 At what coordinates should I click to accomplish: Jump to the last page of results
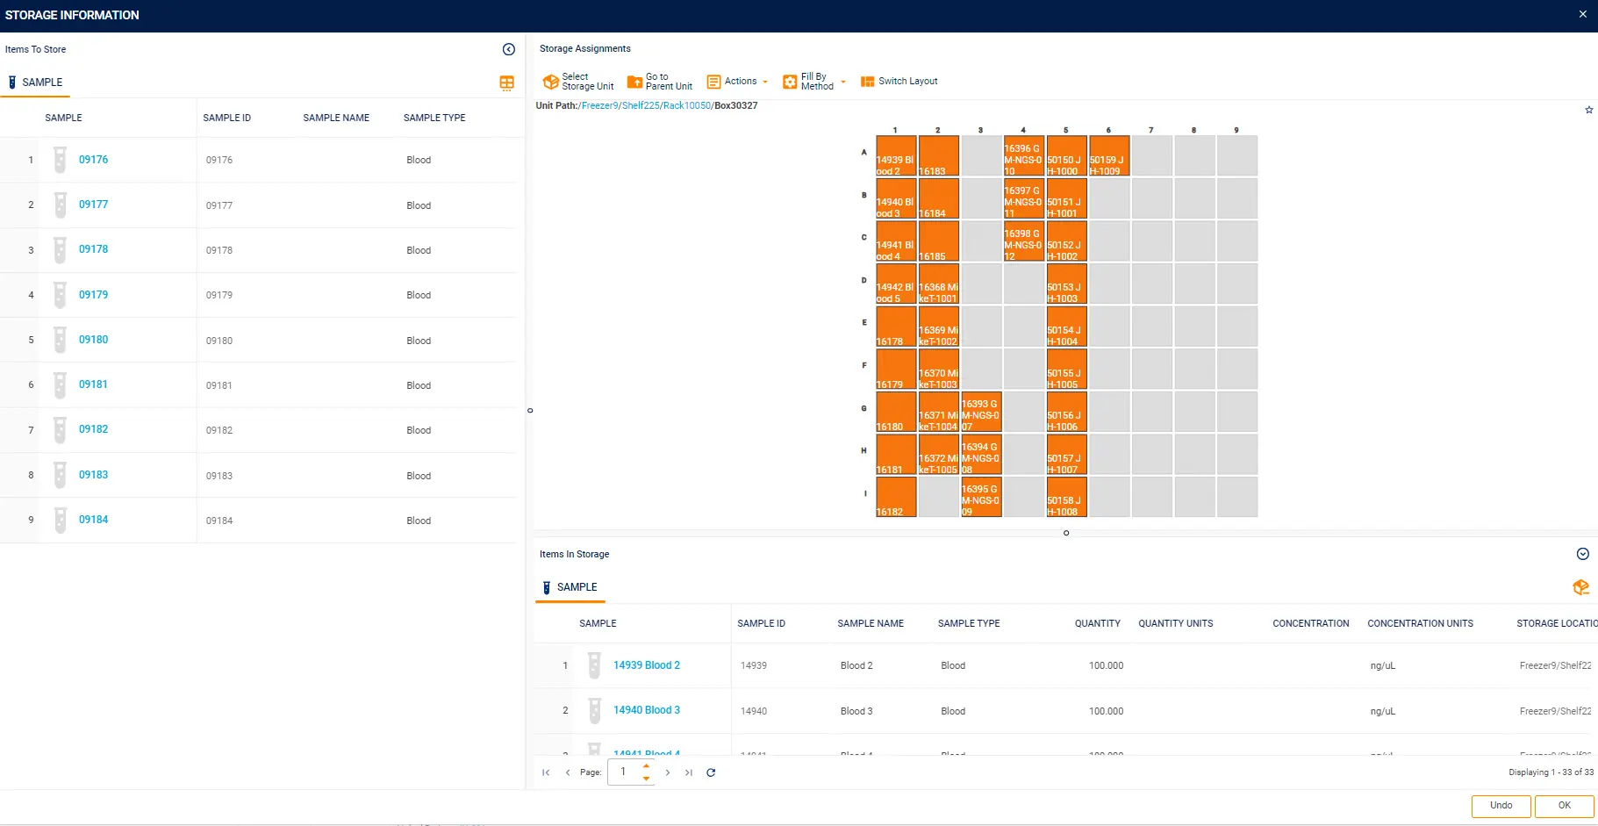pos(689,772)
